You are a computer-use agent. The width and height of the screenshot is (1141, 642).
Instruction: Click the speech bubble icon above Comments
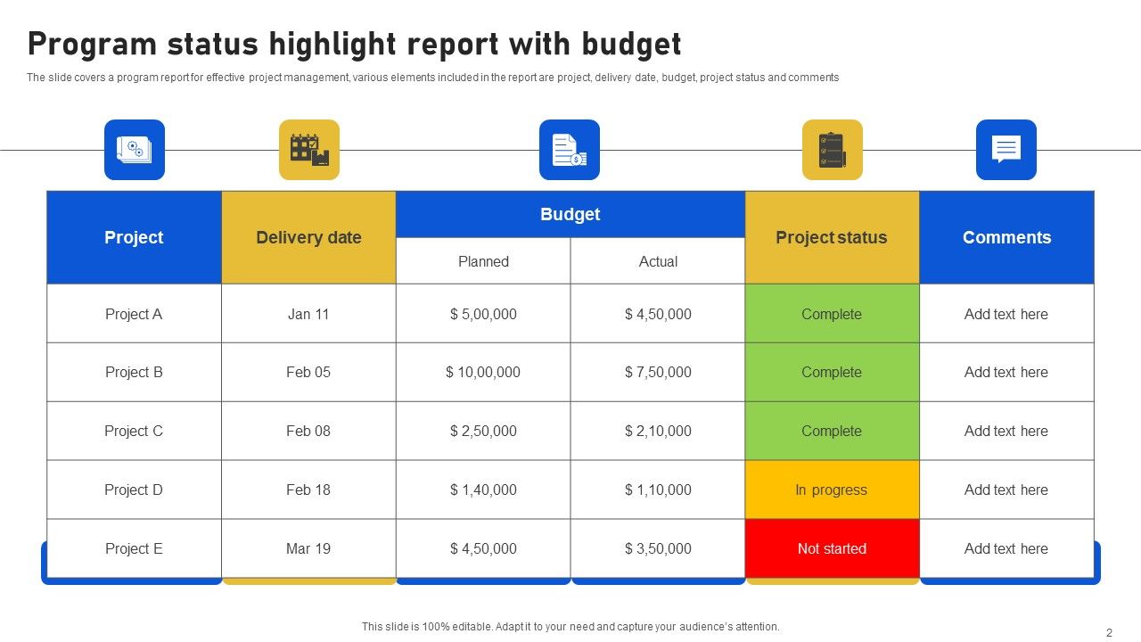pos(1006,150)
